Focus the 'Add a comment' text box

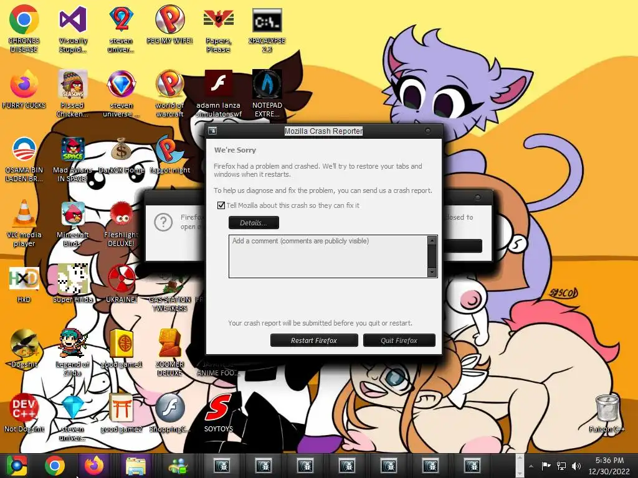click(x=328, y=256)
